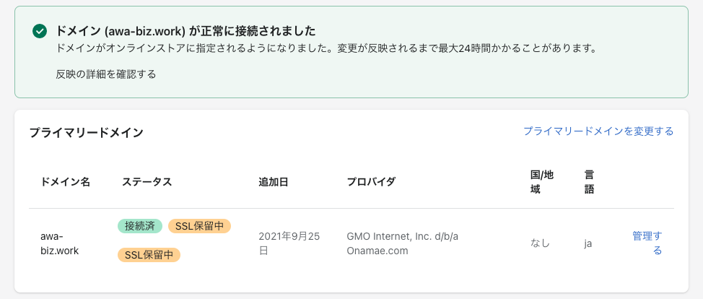Open the 反映の詳細を確認する link
The width and height of the screenshot is (703, 299).
point(106,74)
